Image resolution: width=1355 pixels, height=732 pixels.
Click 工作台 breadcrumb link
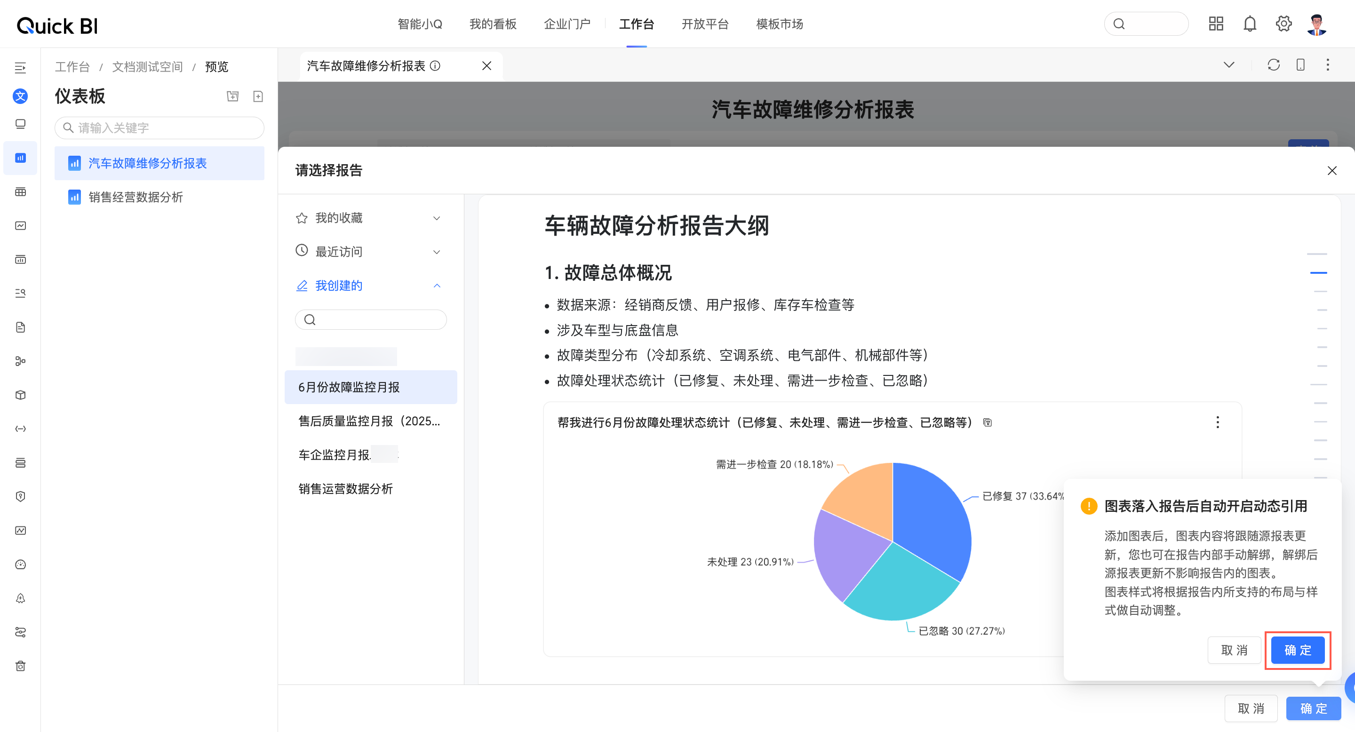(72, 67)
